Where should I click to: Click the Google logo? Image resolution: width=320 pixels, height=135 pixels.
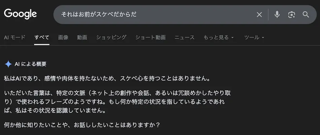pos(20,14)
